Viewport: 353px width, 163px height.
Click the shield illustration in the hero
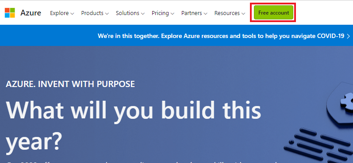click(x=339, y=103)
